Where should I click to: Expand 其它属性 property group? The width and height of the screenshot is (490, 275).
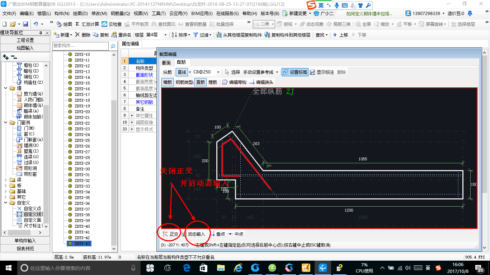(x=132, y=116)
